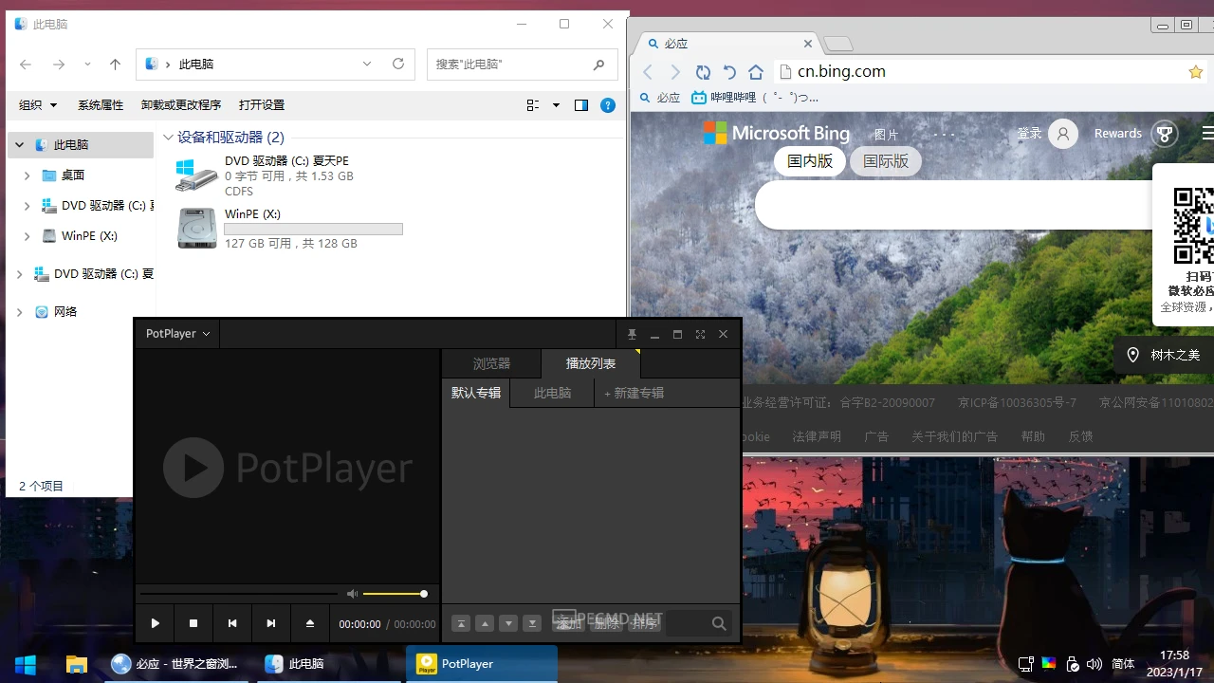
Task: Toggle the Explorer preview pane
Action: point(581,105)
